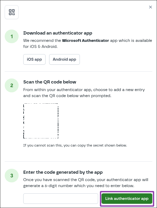The width and height of the screenshot is (157, 208).
Task: Click the step 2 number badge
Action: coord(12,86)
